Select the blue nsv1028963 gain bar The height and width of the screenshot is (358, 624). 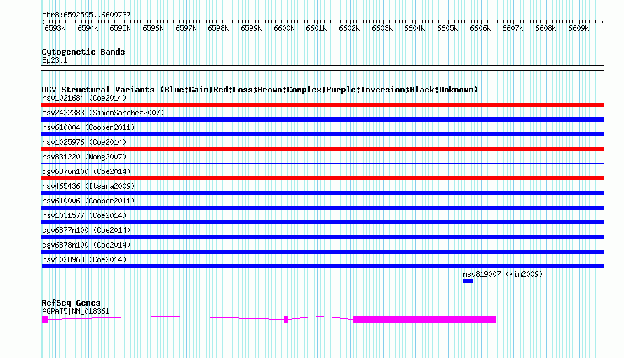pyautogui.click(x=323, y=266)
